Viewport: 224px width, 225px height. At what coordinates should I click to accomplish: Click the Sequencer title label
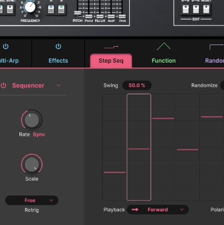(x=28, y=86)
